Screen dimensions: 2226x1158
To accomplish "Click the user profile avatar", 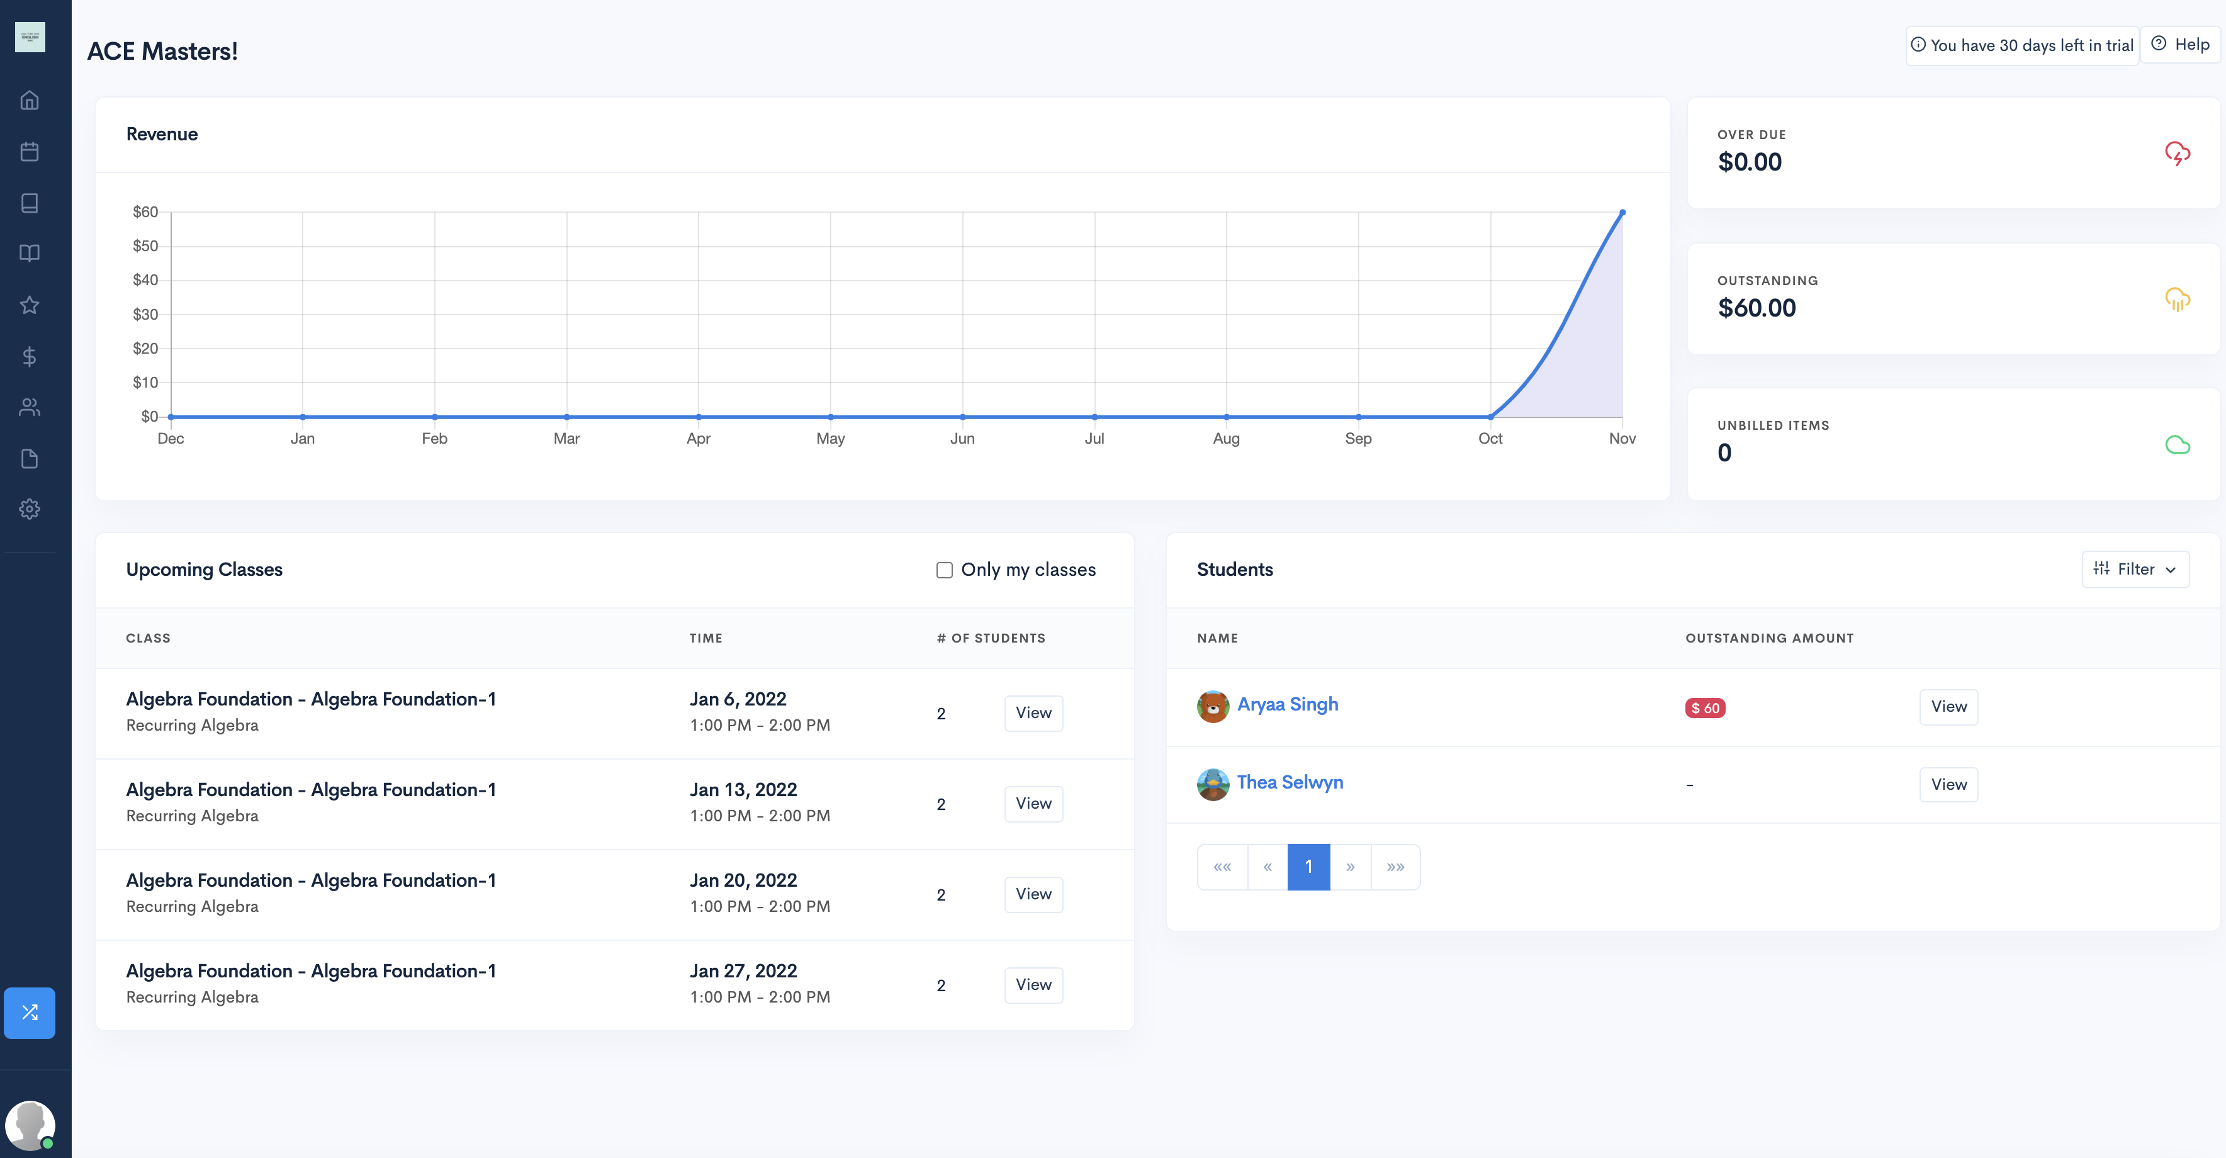I will [x=30, y=1125].
